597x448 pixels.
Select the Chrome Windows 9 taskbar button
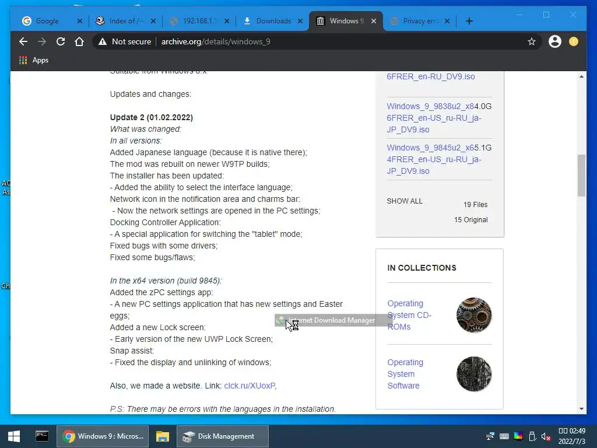tap(103, 436)
